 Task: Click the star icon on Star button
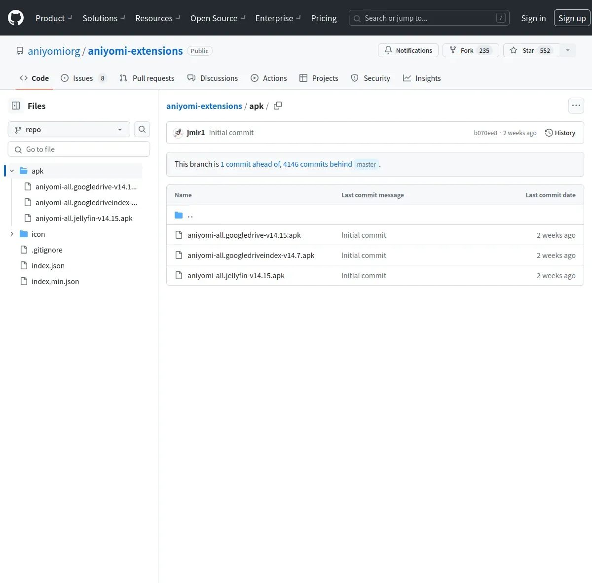pos(514,50)
